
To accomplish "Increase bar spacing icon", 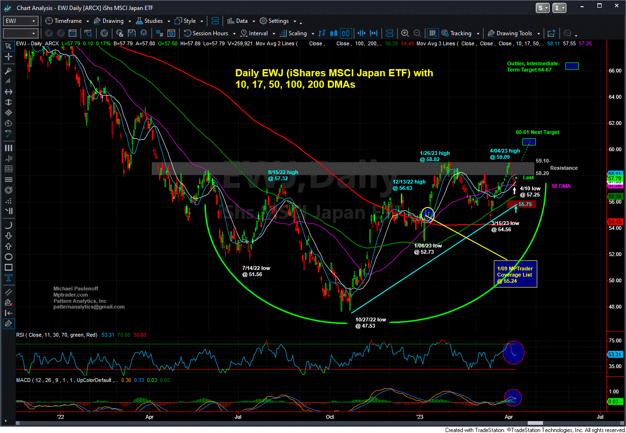I will [374, 33].
